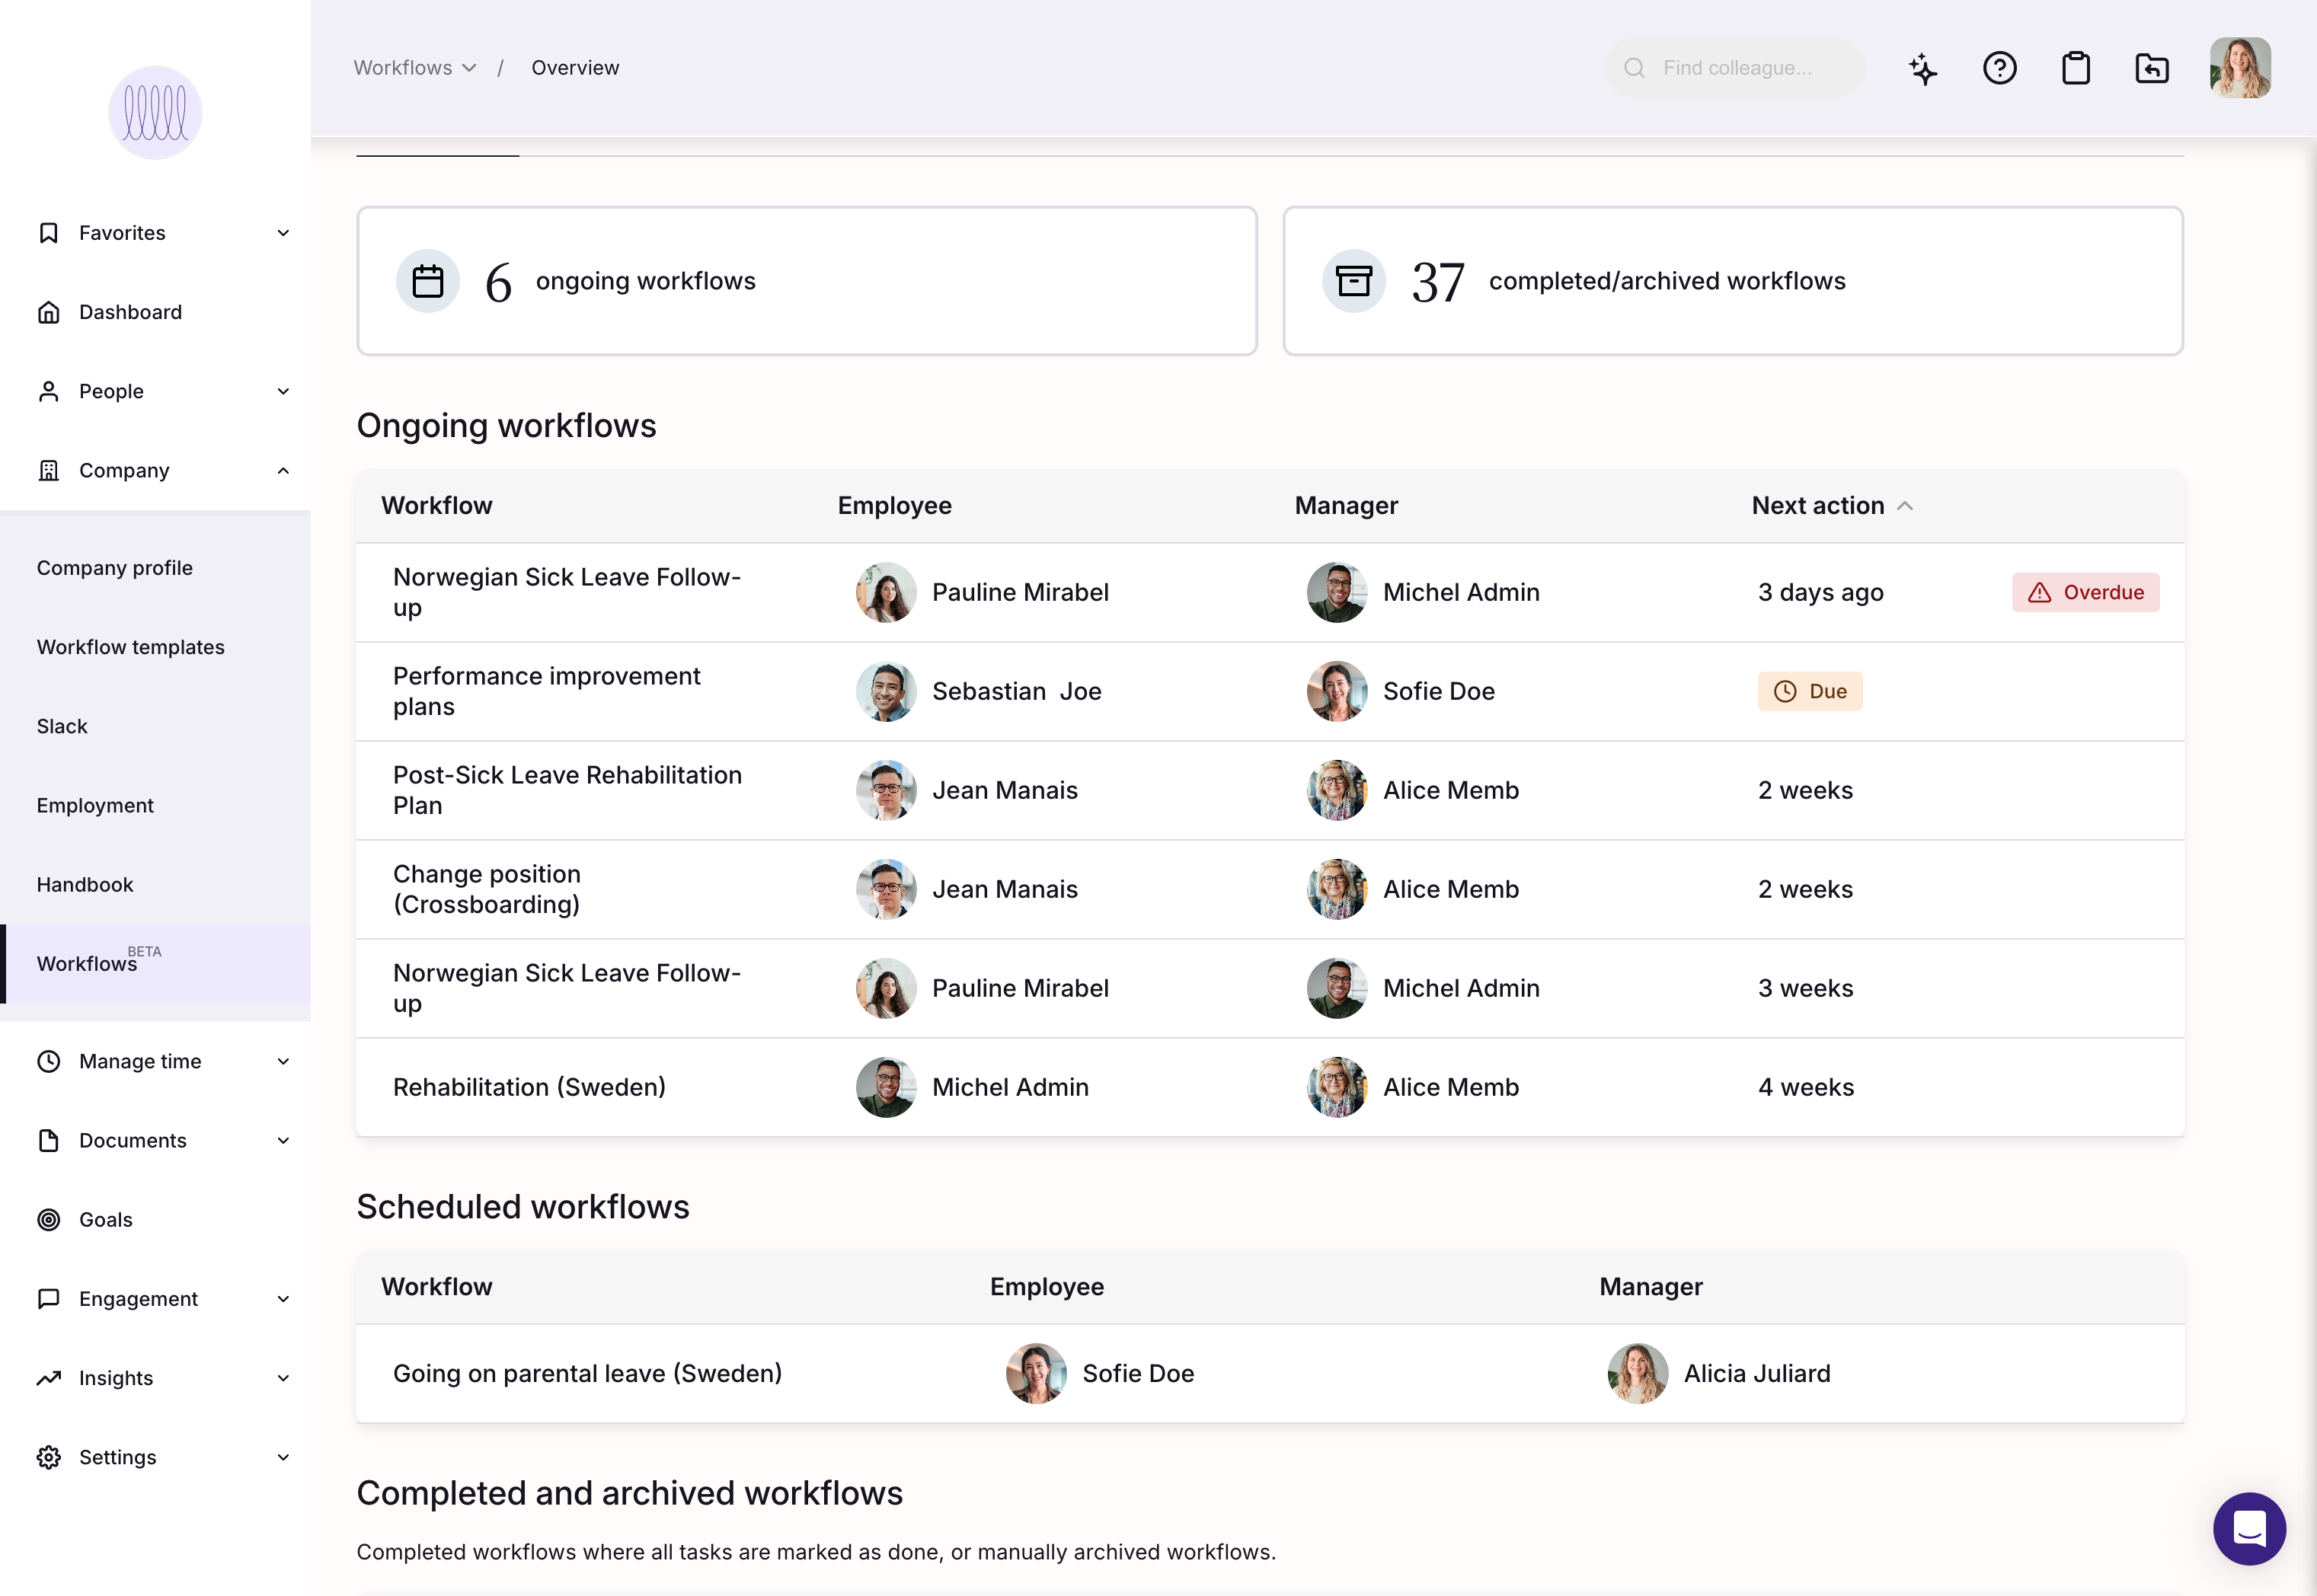Open Change position (Crossboarding) workflow

coord(487,889)
